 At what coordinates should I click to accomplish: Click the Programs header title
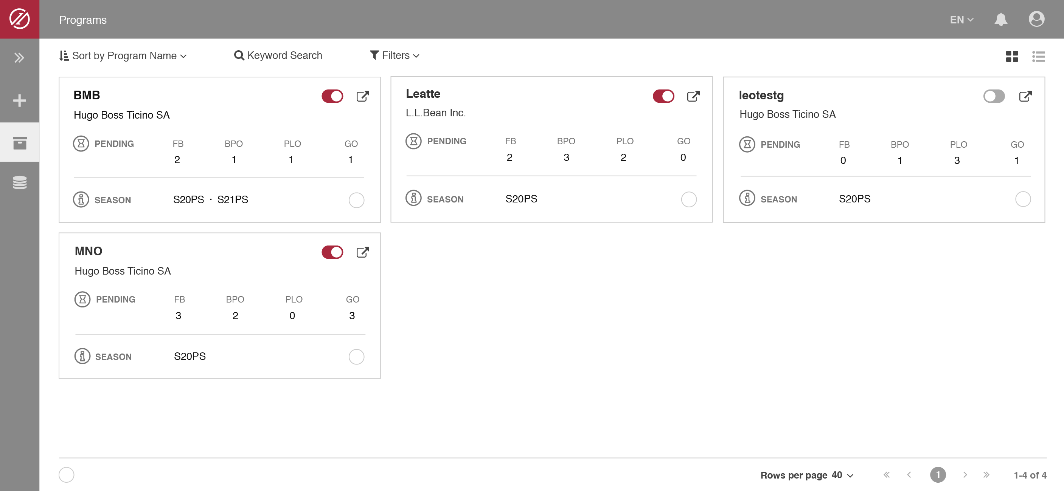(82, 20)
